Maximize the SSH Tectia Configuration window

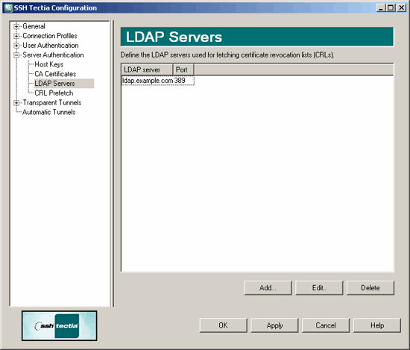click(x=391, y=8)
